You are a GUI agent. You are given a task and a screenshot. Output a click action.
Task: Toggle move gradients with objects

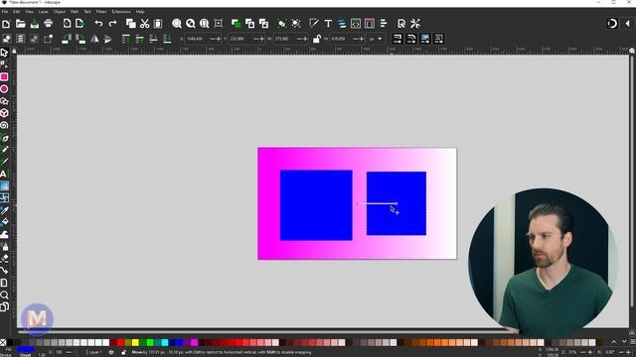[424, 39]
